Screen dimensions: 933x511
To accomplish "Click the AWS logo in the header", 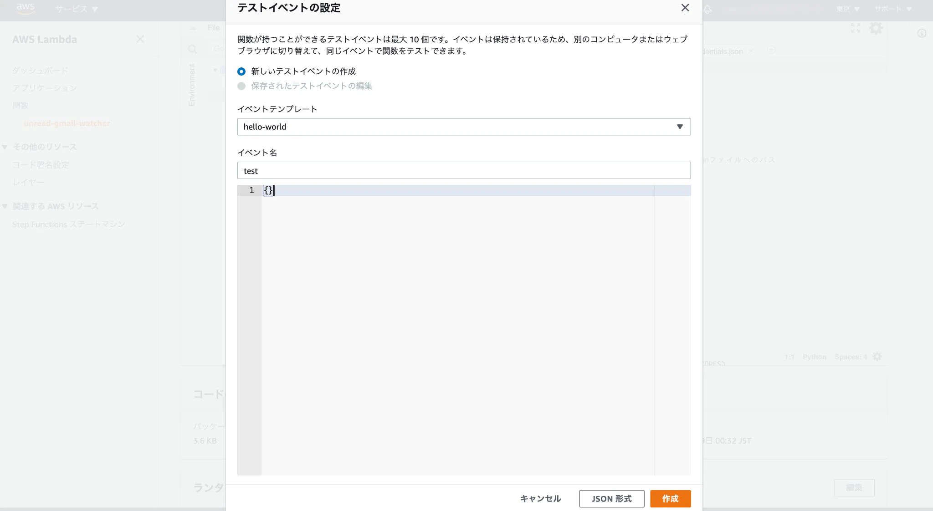I will pyautogui.click(x=26, y=9).
